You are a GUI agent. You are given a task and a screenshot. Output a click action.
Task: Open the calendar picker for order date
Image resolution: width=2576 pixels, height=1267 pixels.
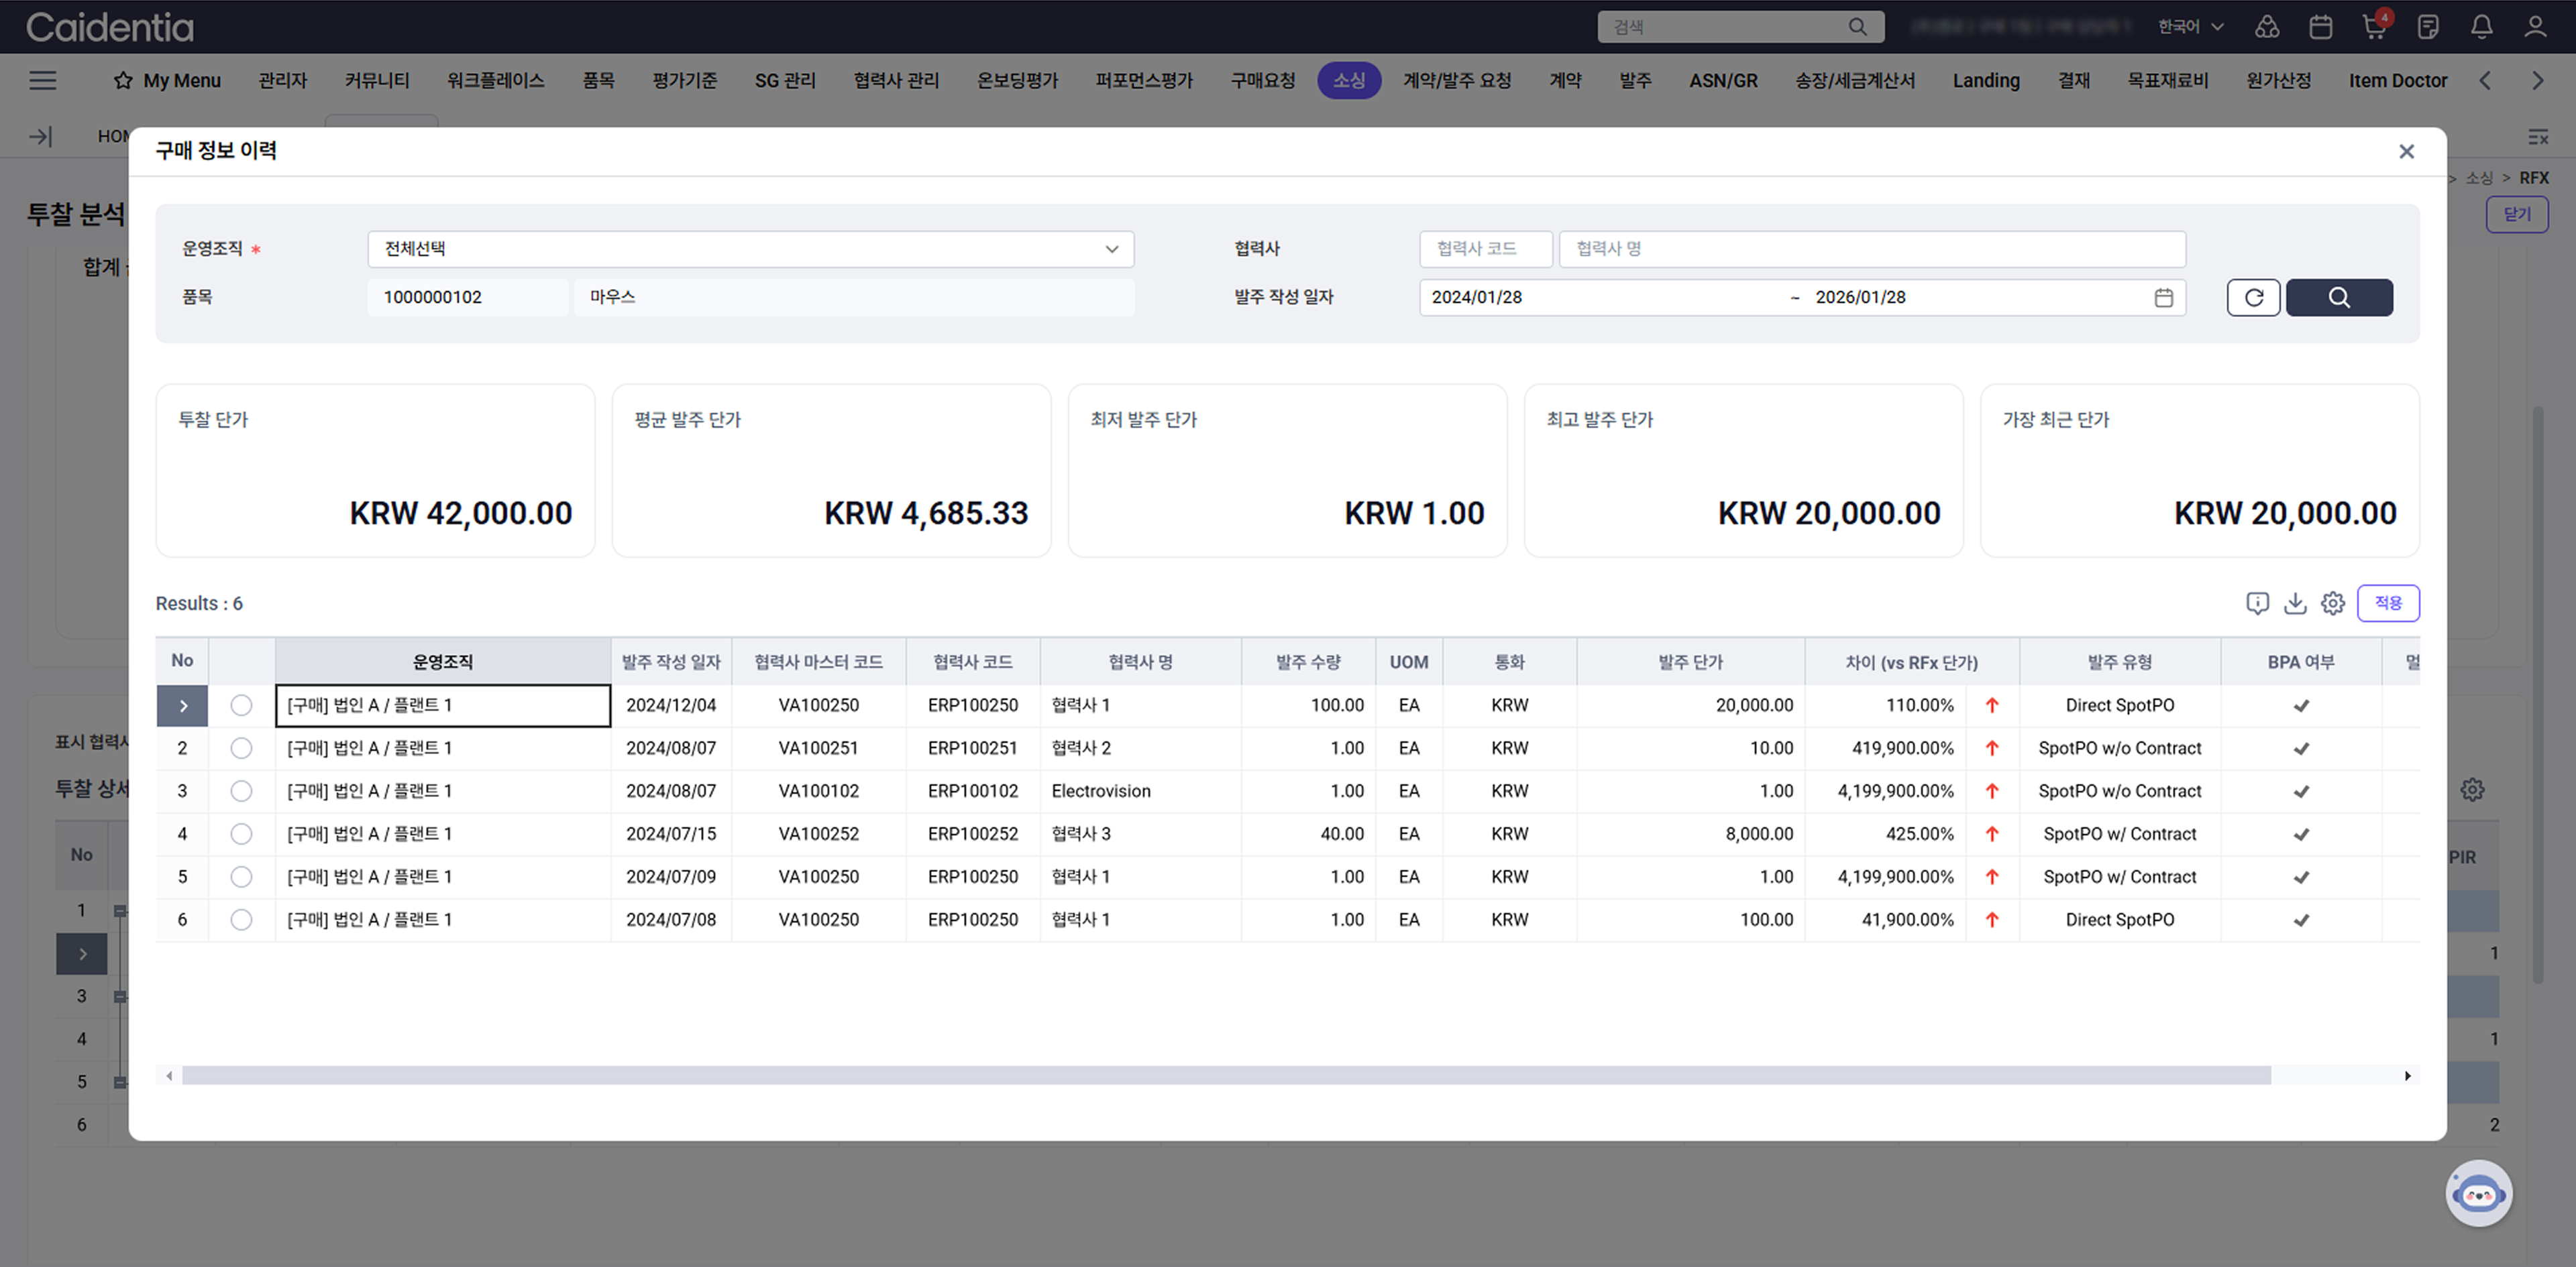click(2163, 297)
